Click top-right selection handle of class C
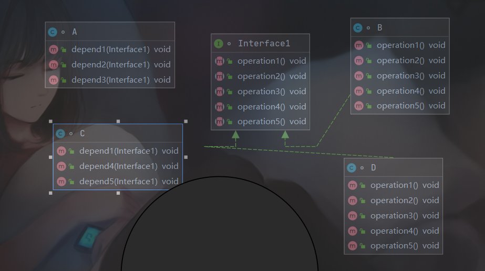The image size is (485, 271). click(x=186, y=122)
